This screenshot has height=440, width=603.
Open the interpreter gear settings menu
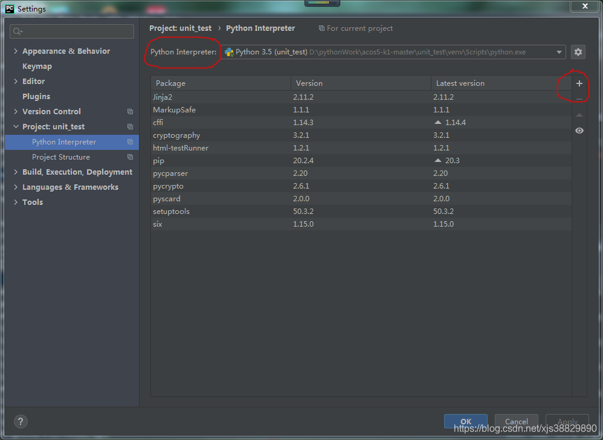click(578, 52)
